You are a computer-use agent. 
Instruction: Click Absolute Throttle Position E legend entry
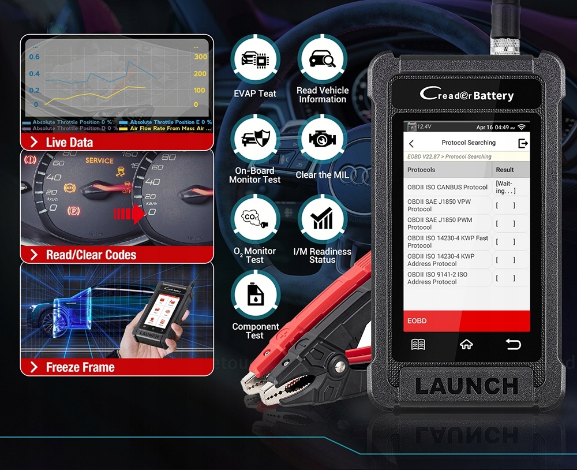(x=166, y=122)
